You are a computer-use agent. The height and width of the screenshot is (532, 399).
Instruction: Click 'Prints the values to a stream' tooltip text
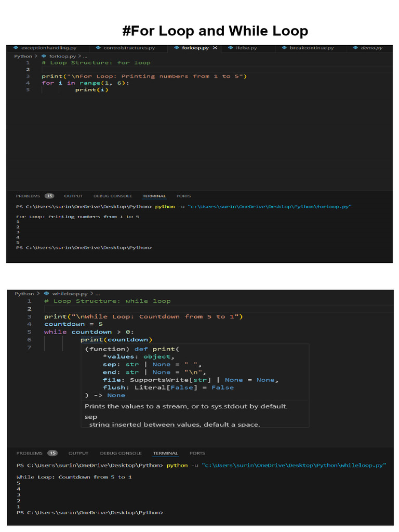(186, 406)
